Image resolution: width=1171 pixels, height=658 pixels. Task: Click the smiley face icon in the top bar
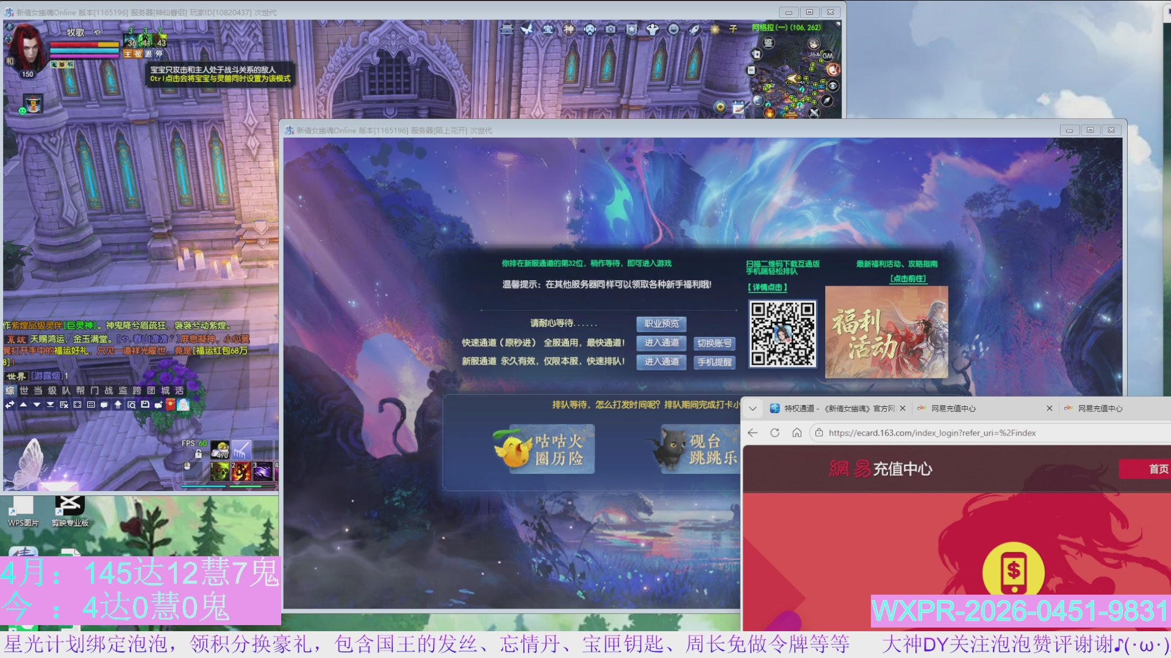(673, 29)
